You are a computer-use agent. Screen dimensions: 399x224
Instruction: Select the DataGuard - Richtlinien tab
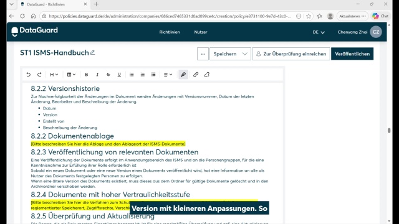click(x=54, y=4)
